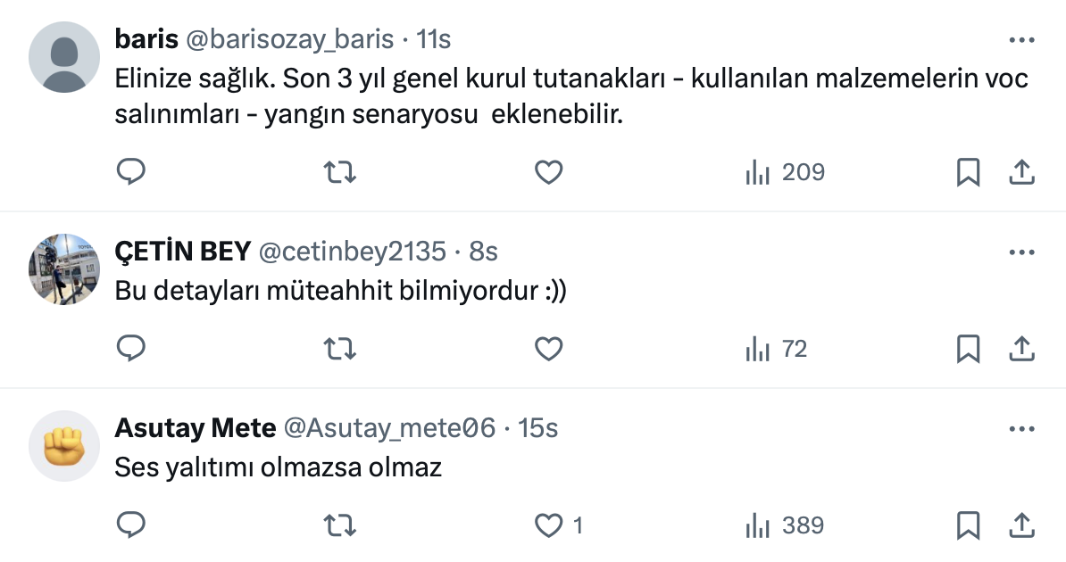Share baris's tweet
1066x562 pixels.
[x=1020, y=171]
